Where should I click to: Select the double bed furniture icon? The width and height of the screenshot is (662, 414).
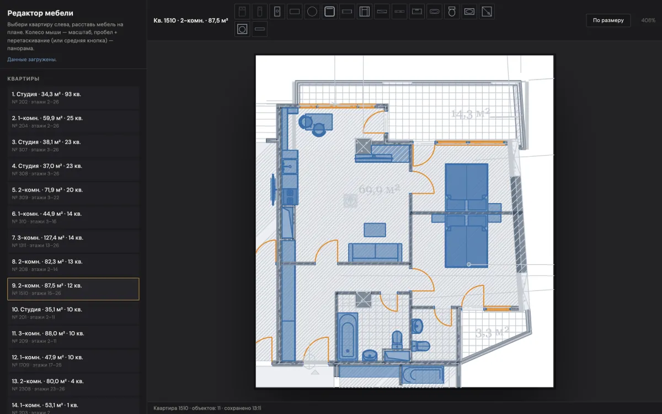click(x=242, y=11)
